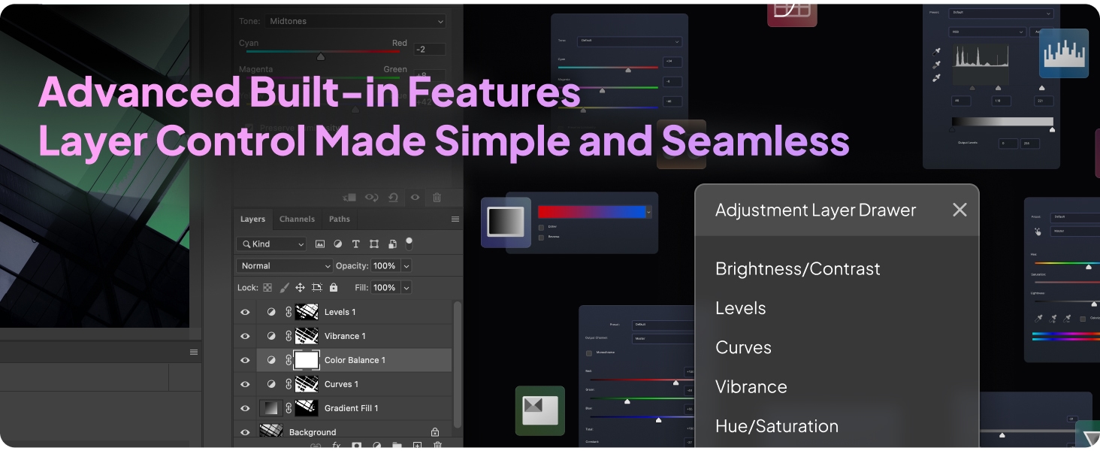1100x451 pixels.
Task: Open the Layers panel menu icon
Action: tap(455, 219)
